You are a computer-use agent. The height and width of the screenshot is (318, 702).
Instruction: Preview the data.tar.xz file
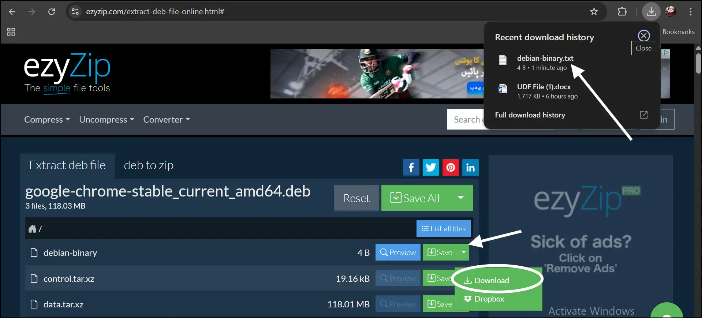[x=398, y=304]
